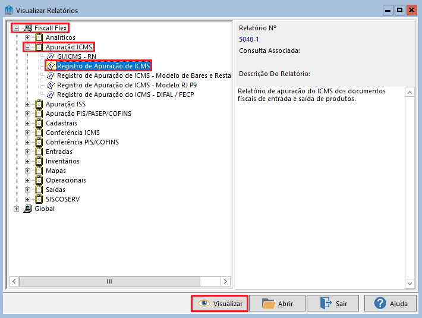
Task: Expand the Analíticos folder
Action: (27, 37)
